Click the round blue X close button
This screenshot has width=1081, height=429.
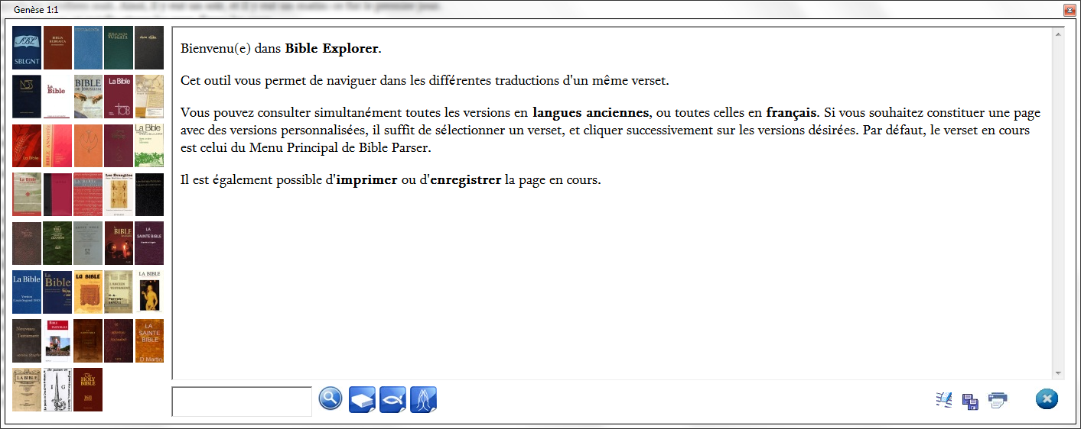tap(1047, 398)
